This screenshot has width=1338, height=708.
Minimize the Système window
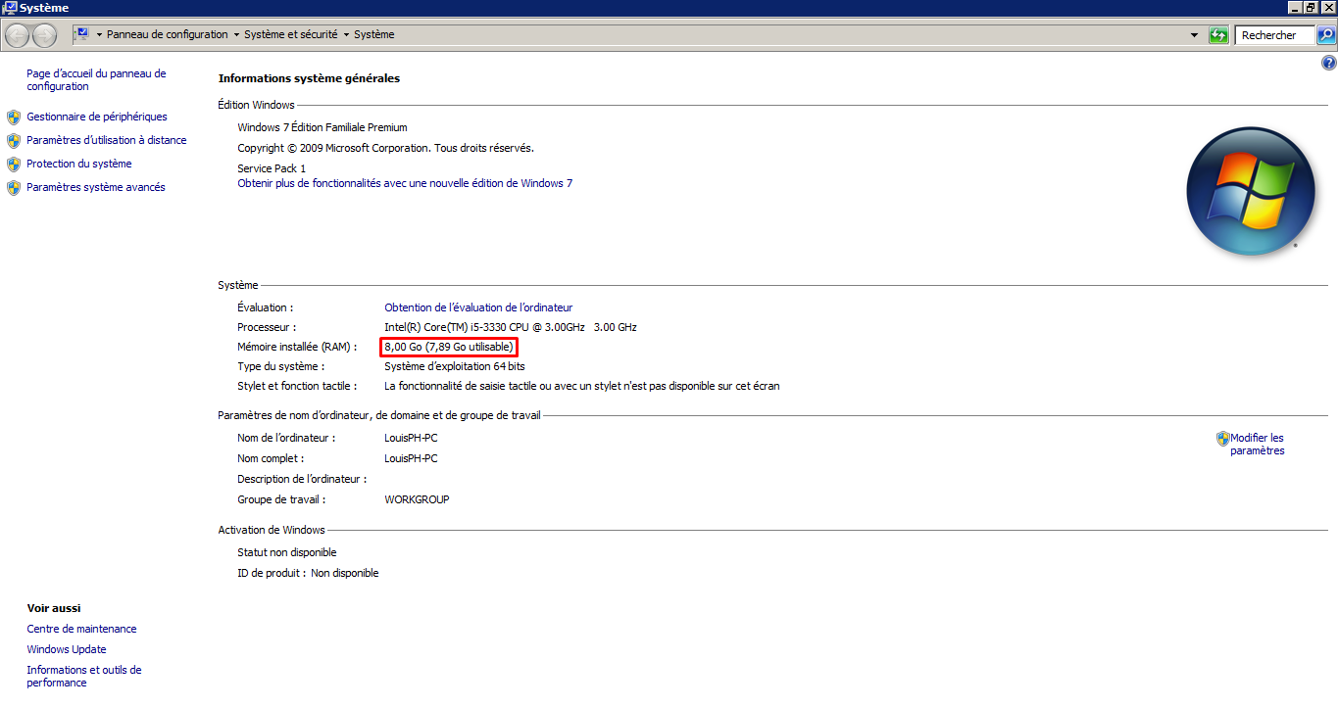point(1294,8)
